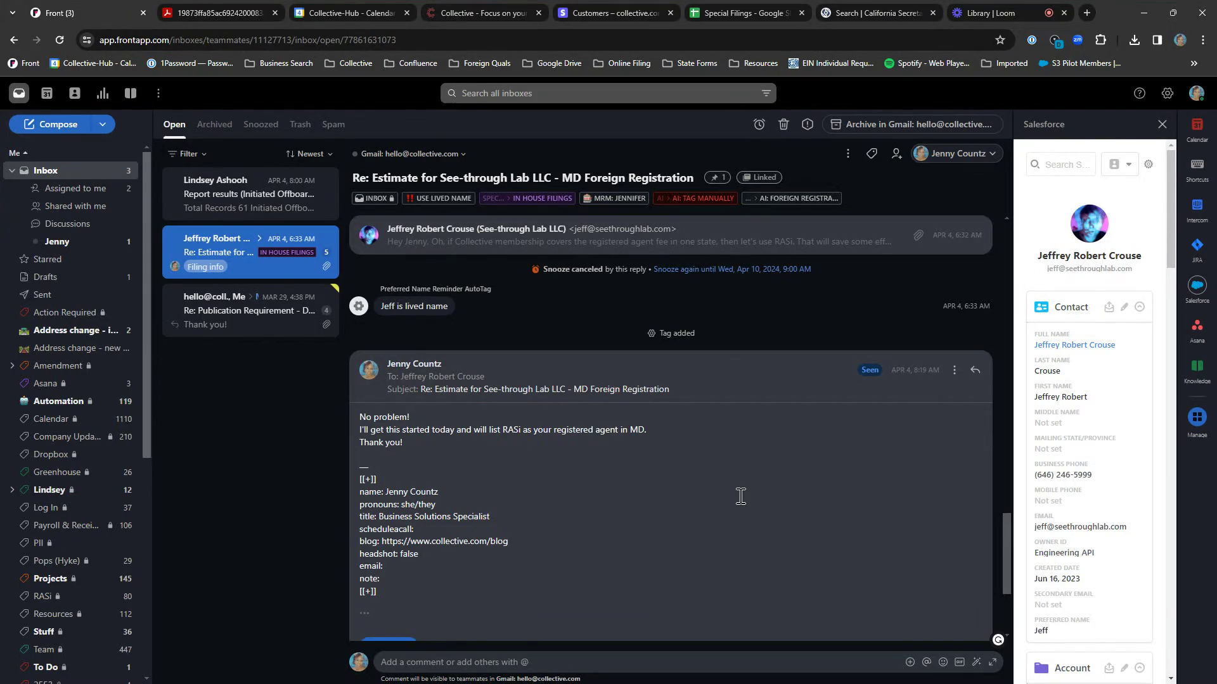Open JIRA in right sidebar
1217x684 pixels.
tap(1197, 249)
